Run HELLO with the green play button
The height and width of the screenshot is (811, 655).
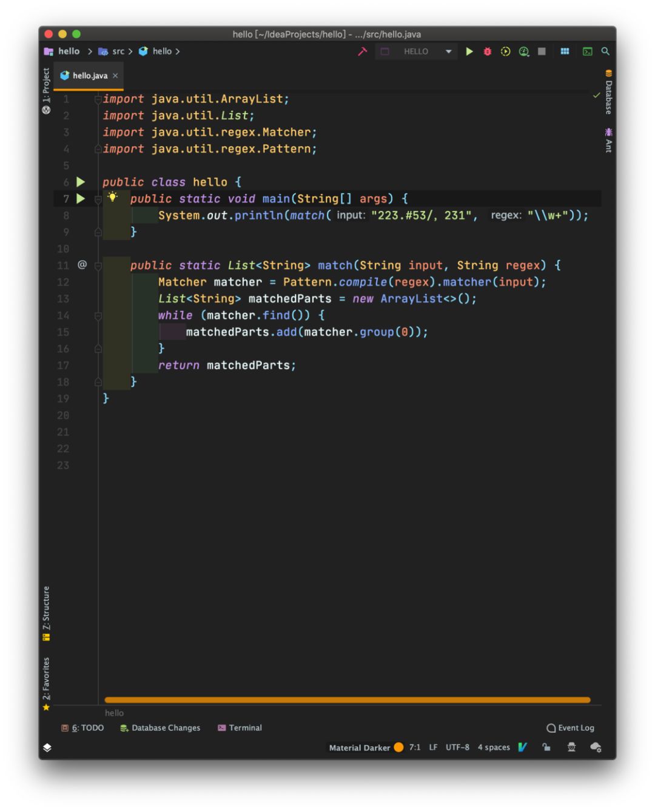point(469,52)
